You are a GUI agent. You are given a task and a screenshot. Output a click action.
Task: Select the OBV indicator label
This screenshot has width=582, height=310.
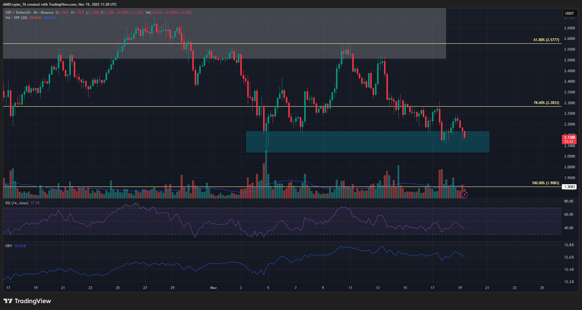pos(8,246)
